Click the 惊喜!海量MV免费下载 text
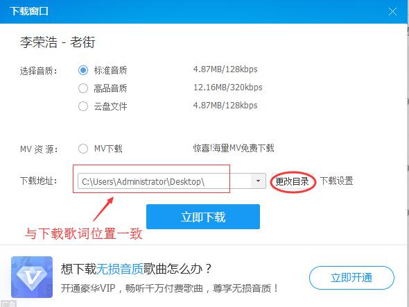409x307 pixels. [234, 148]
